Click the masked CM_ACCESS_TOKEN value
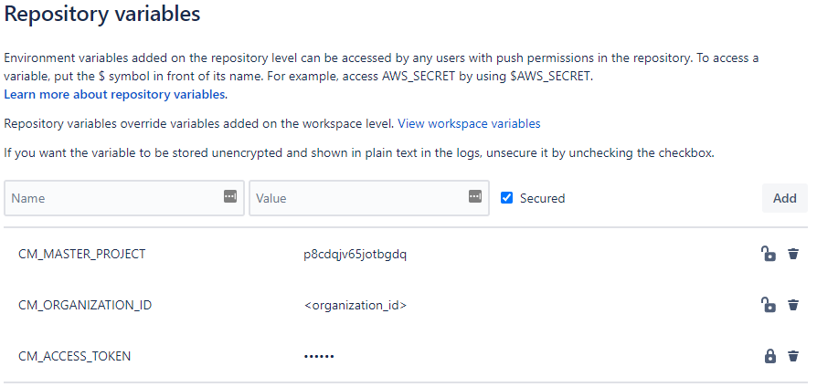This screenshot has width=817, height=387. tap(319, 356)
